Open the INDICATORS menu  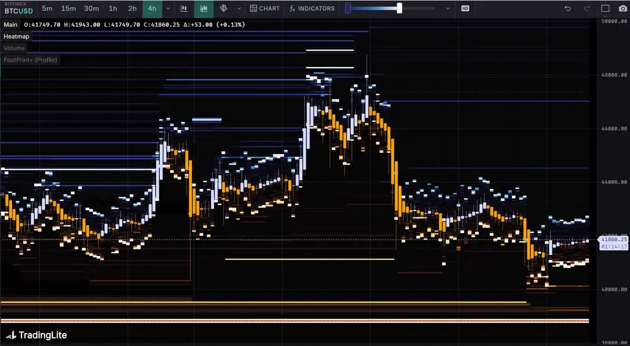point(311,8)
